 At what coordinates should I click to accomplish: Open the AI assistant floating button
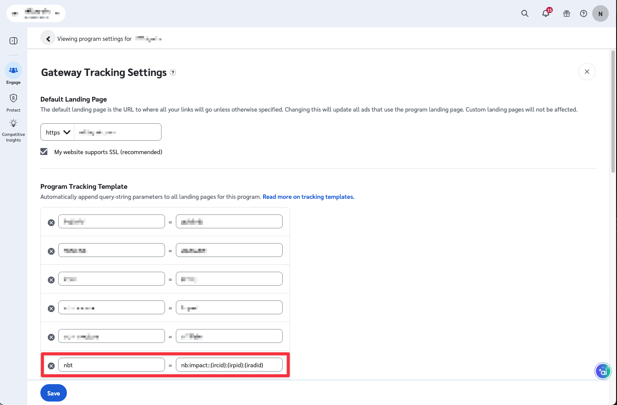[603, 371]
